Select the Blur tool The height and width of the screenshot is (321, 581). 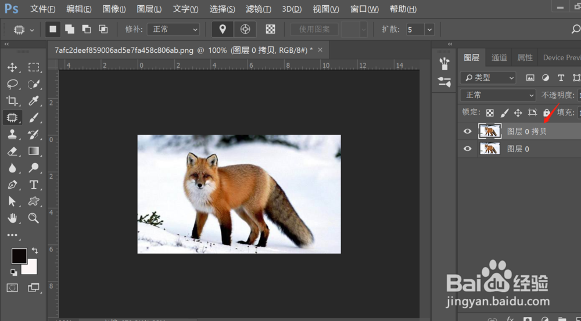coord(12,168)
